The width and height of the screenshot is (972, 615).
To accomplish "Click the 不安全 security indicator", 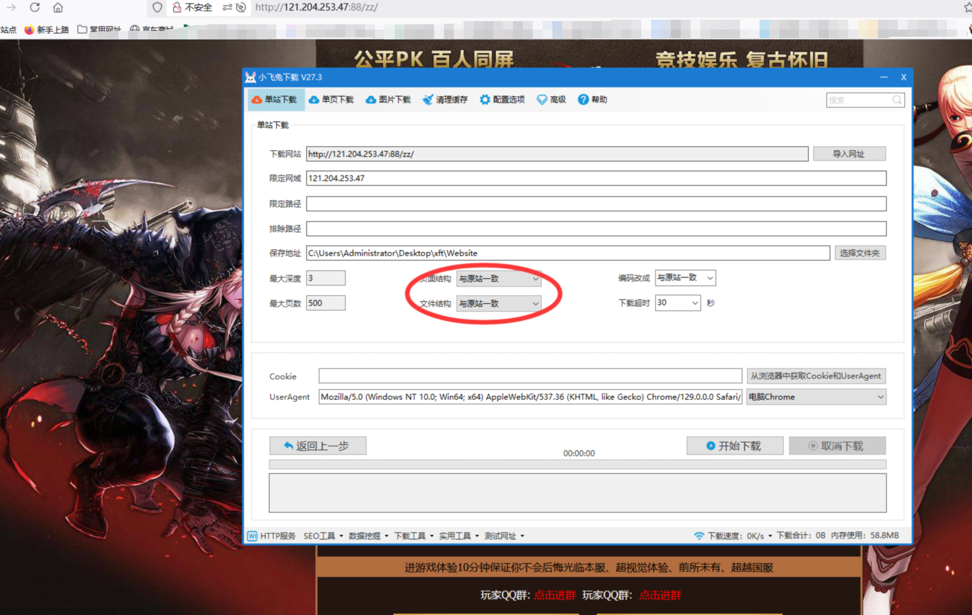I will 192,7.
